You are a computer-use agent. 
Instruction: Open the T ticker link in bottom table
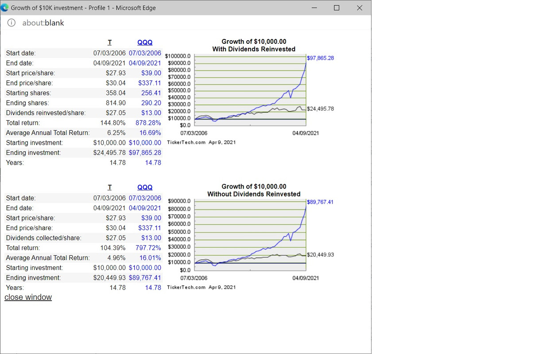pos(109,187)
